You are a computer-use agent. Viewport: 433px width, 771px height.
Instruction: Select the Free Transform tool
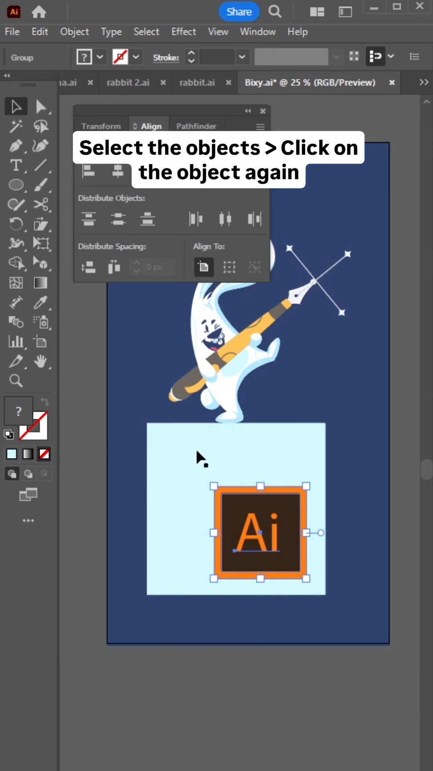(41, 243)
